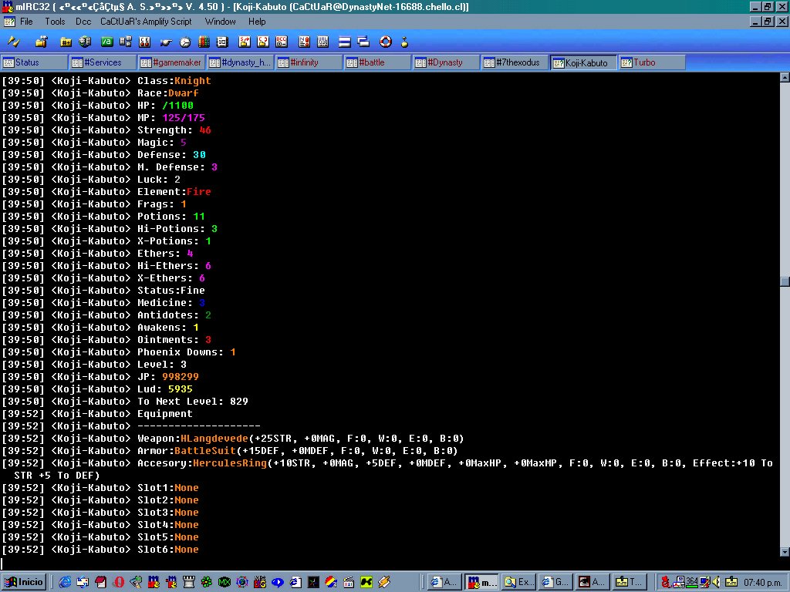Select the #7thexodus channel tab
Image resolution: width=790 pixels, height=592 pixels.
514,62
